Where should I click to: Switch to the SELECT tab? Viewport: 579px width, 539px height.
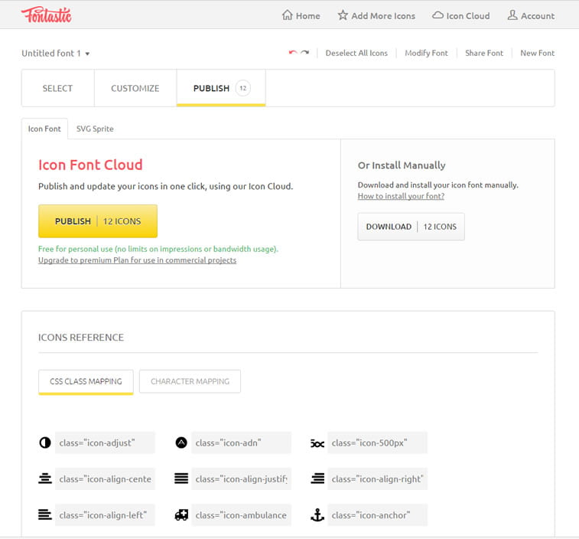pyautogui.click(x=57, y=88)
